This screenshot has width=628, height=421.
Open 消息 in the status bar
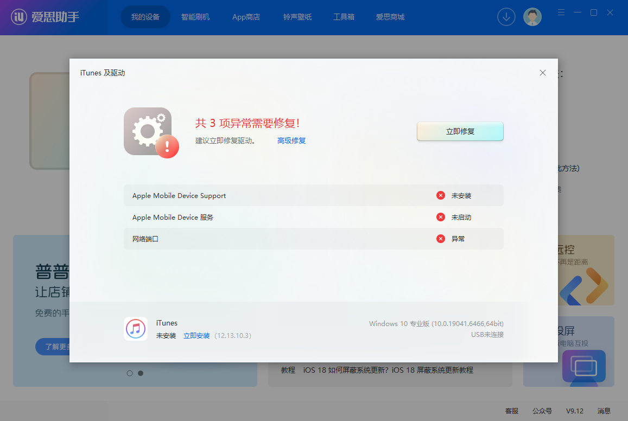(604, 411)
